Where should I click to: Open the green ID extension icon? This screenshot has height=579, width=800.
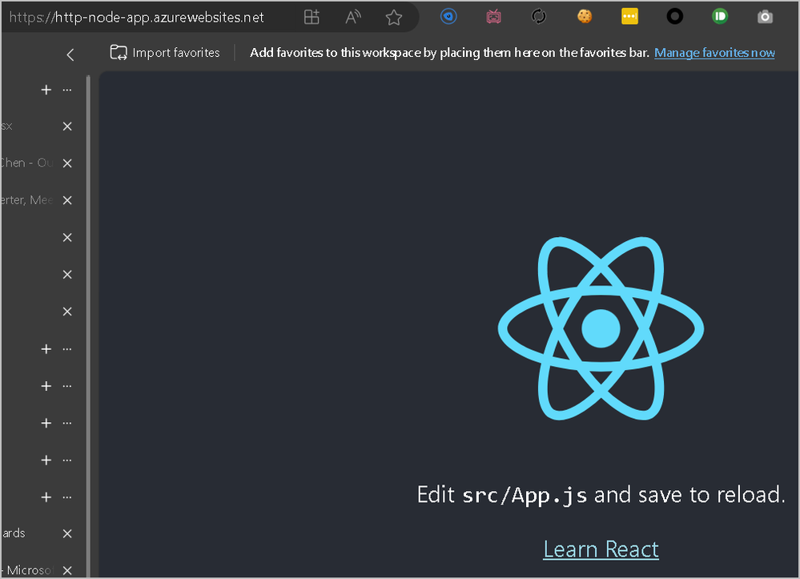click(x=719, y=16)
